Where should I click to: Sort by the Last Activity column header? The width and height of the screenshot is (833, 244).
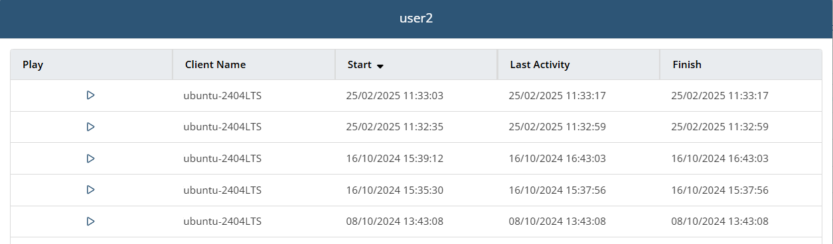(540, 65)
